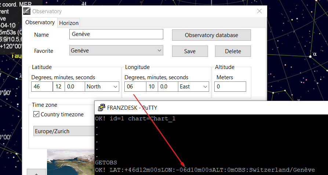
Task: Open the Favorite dropdown showing Genève
Action: [x=116, y=50]
